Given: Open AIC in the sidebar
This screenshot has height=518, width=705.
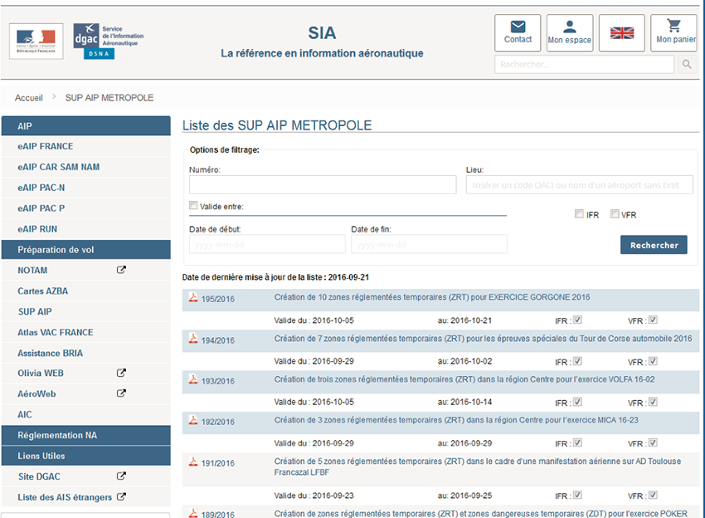Looking at the screenshot, I should (x=86, y=414).
